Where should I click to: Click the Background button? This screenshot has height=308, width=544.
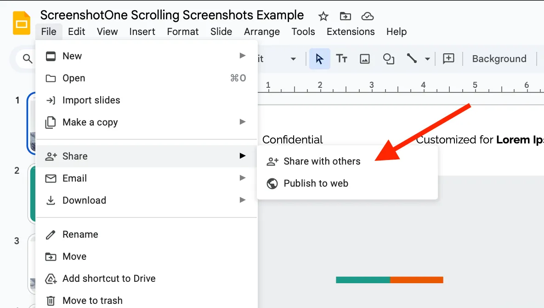point(499,58)
